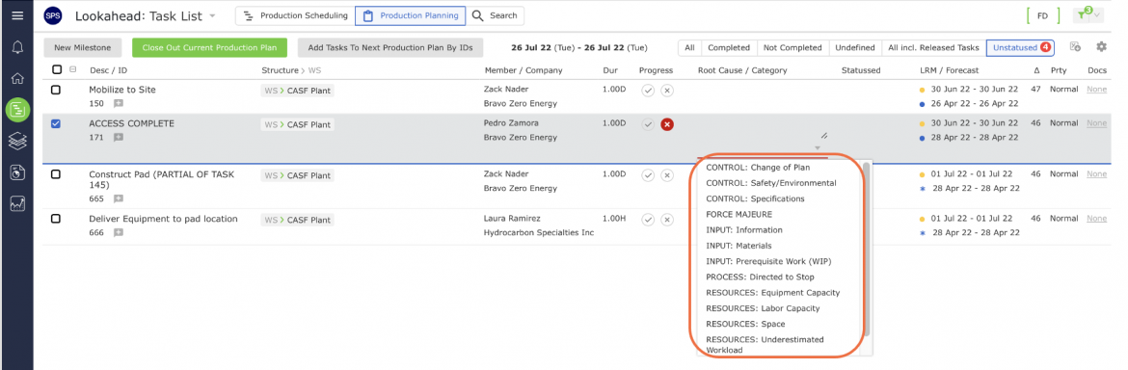Choose RESOURCES: Equipment Capacity option
This screenshot has width=1128, height=370.
tap(773, 293)
